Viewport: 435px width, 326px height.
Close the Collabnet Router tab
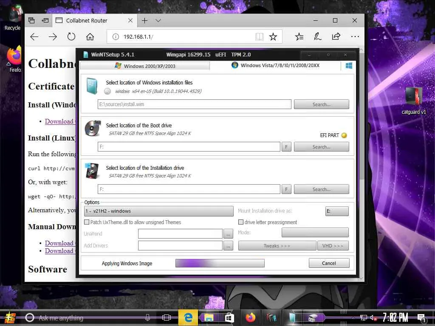point(130,20)
